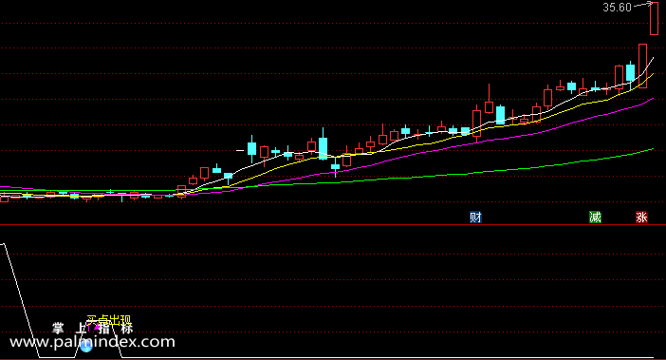Click the 掌上指标 watermark text
Viewport: 666px width, 360px height.
click(93, 328)
